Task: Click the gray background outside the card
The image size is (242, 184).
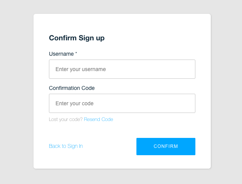Action: coord(16,92)
